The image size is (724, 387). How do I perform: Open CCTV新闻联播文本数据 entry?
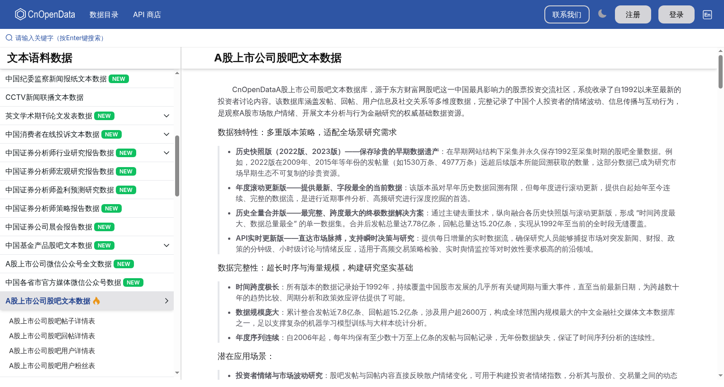point(87,97)
